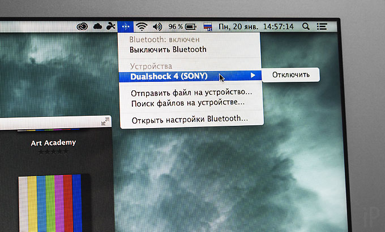Open Spotlight search magnifier
Viewport: 385px width, 232px height.
[306, 26]
